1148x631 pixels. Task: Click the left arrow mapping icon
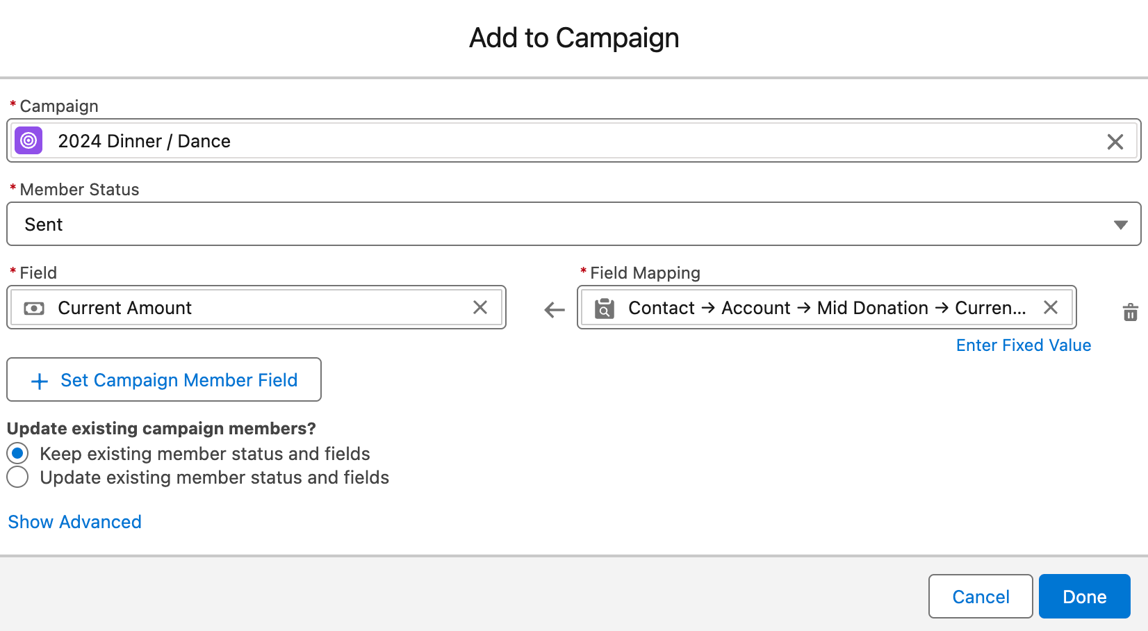[x=555, y=309]
